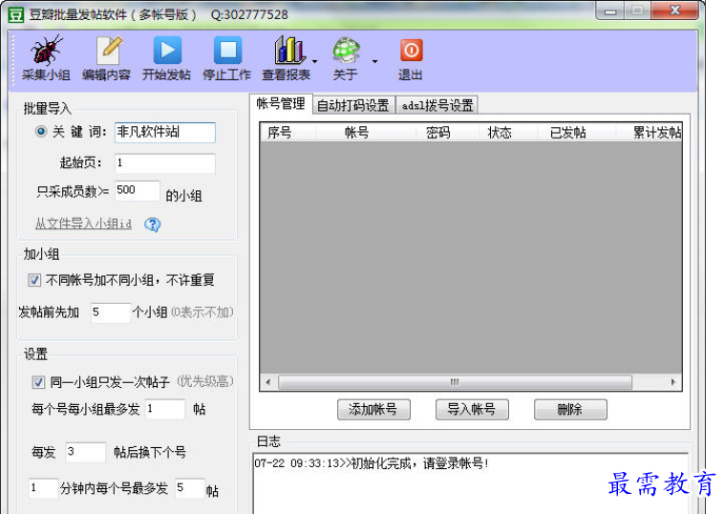Viewport: 724px width, 514px height.
Task: Click the blue question mark help icon
Action: coord(153,225)
